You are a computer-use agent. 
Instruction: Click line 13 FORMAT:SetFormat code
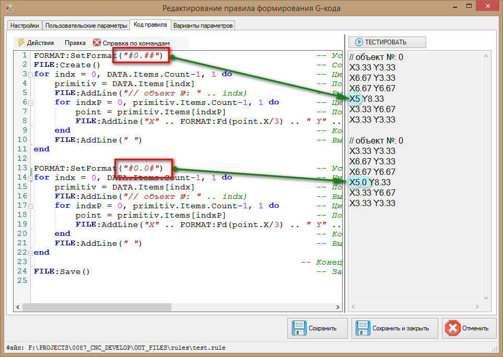99,168
